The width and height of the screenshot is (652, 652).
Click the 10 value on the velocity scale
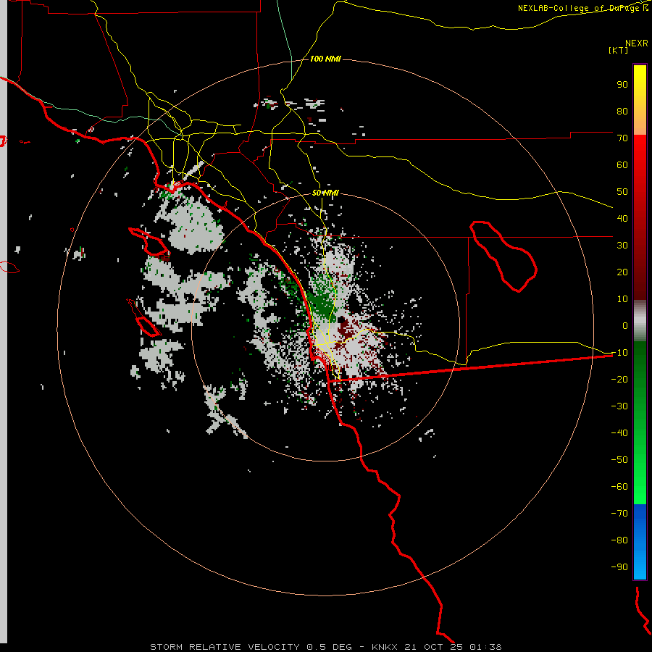(622, 299)
